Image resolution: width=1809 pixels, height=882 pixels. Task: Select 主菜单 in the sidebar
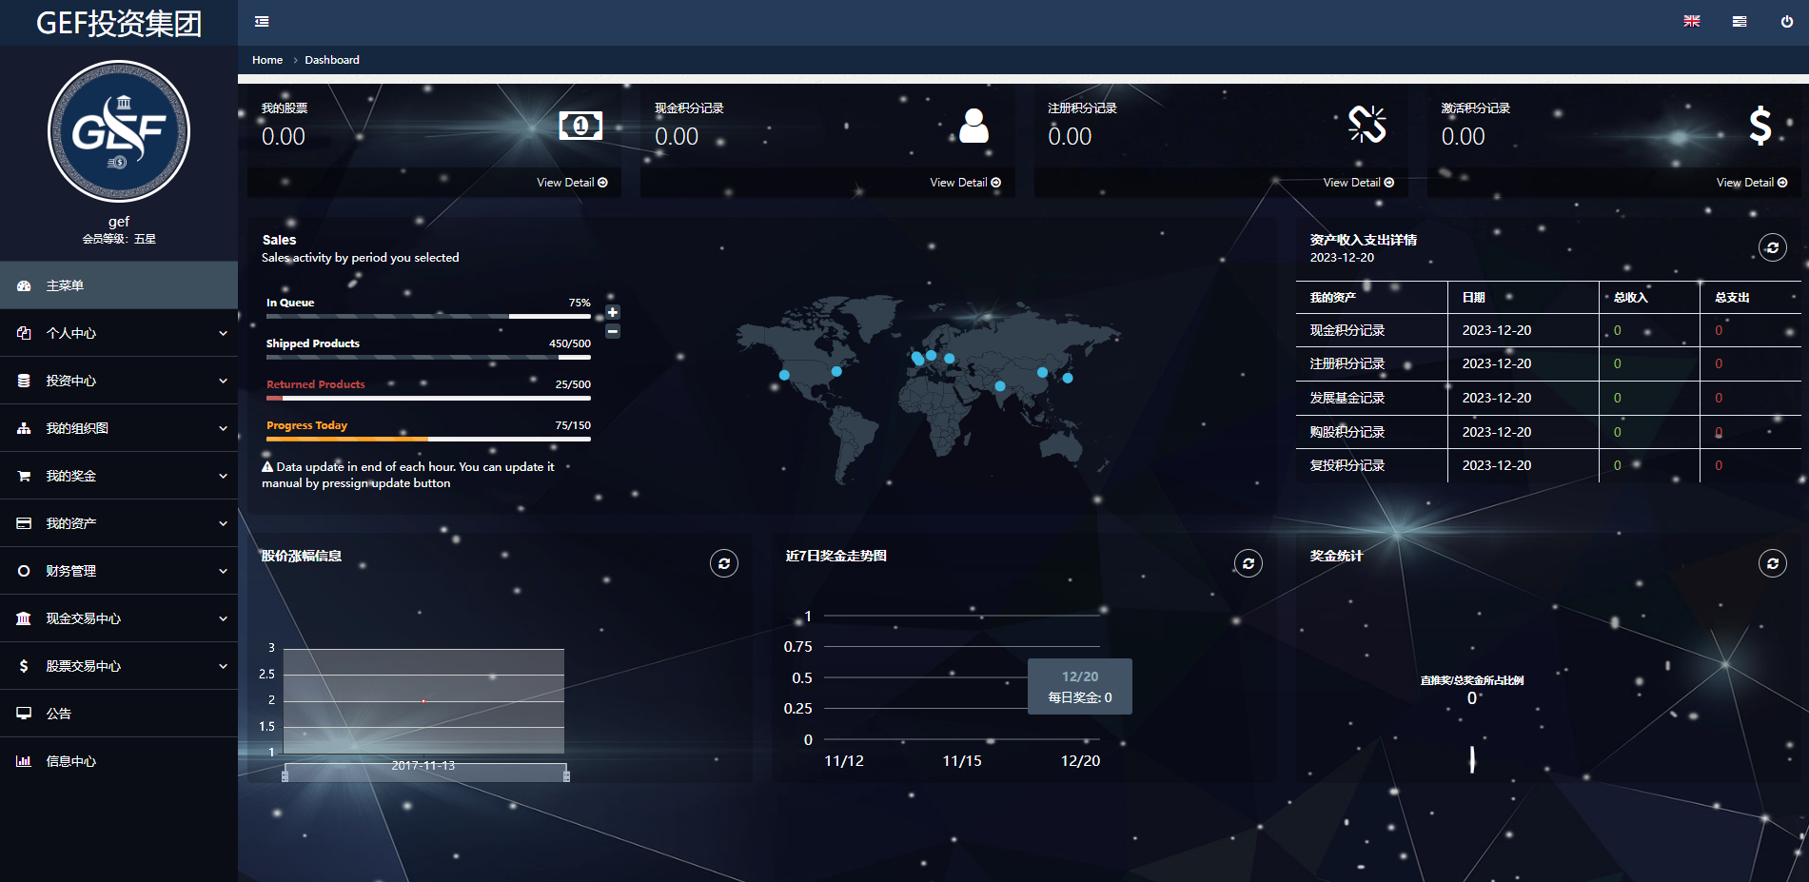tap(119, 285)
